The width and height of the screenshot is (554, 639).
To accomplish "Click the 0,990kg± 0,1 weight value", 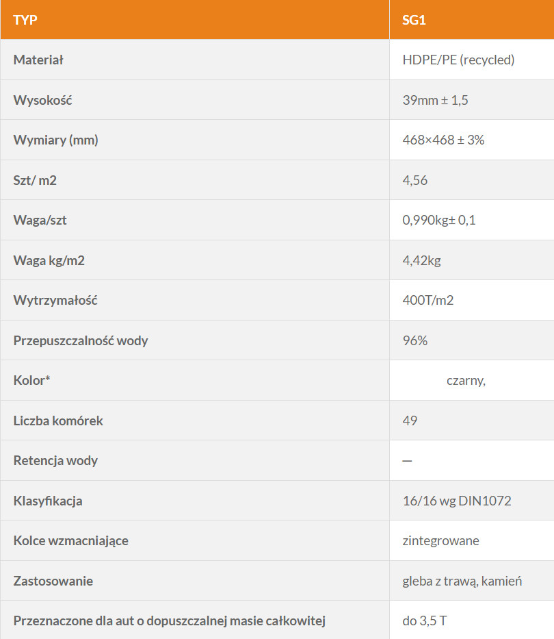I will (439, 220).
